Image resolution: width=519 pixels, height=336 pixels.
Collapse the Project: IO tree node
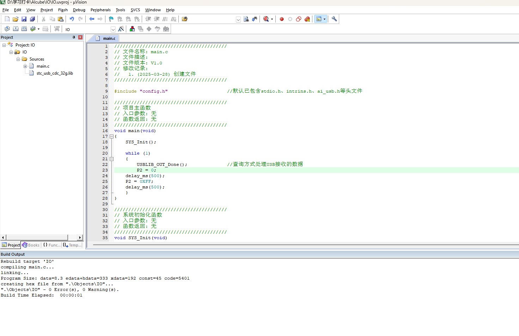tap(4, 45)
